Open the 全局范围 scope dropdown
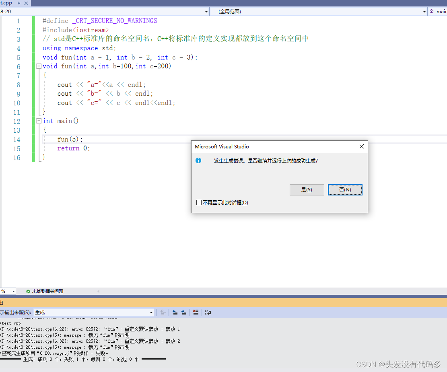The height and width of the screenshot is (372, 447). click(424, 11)
